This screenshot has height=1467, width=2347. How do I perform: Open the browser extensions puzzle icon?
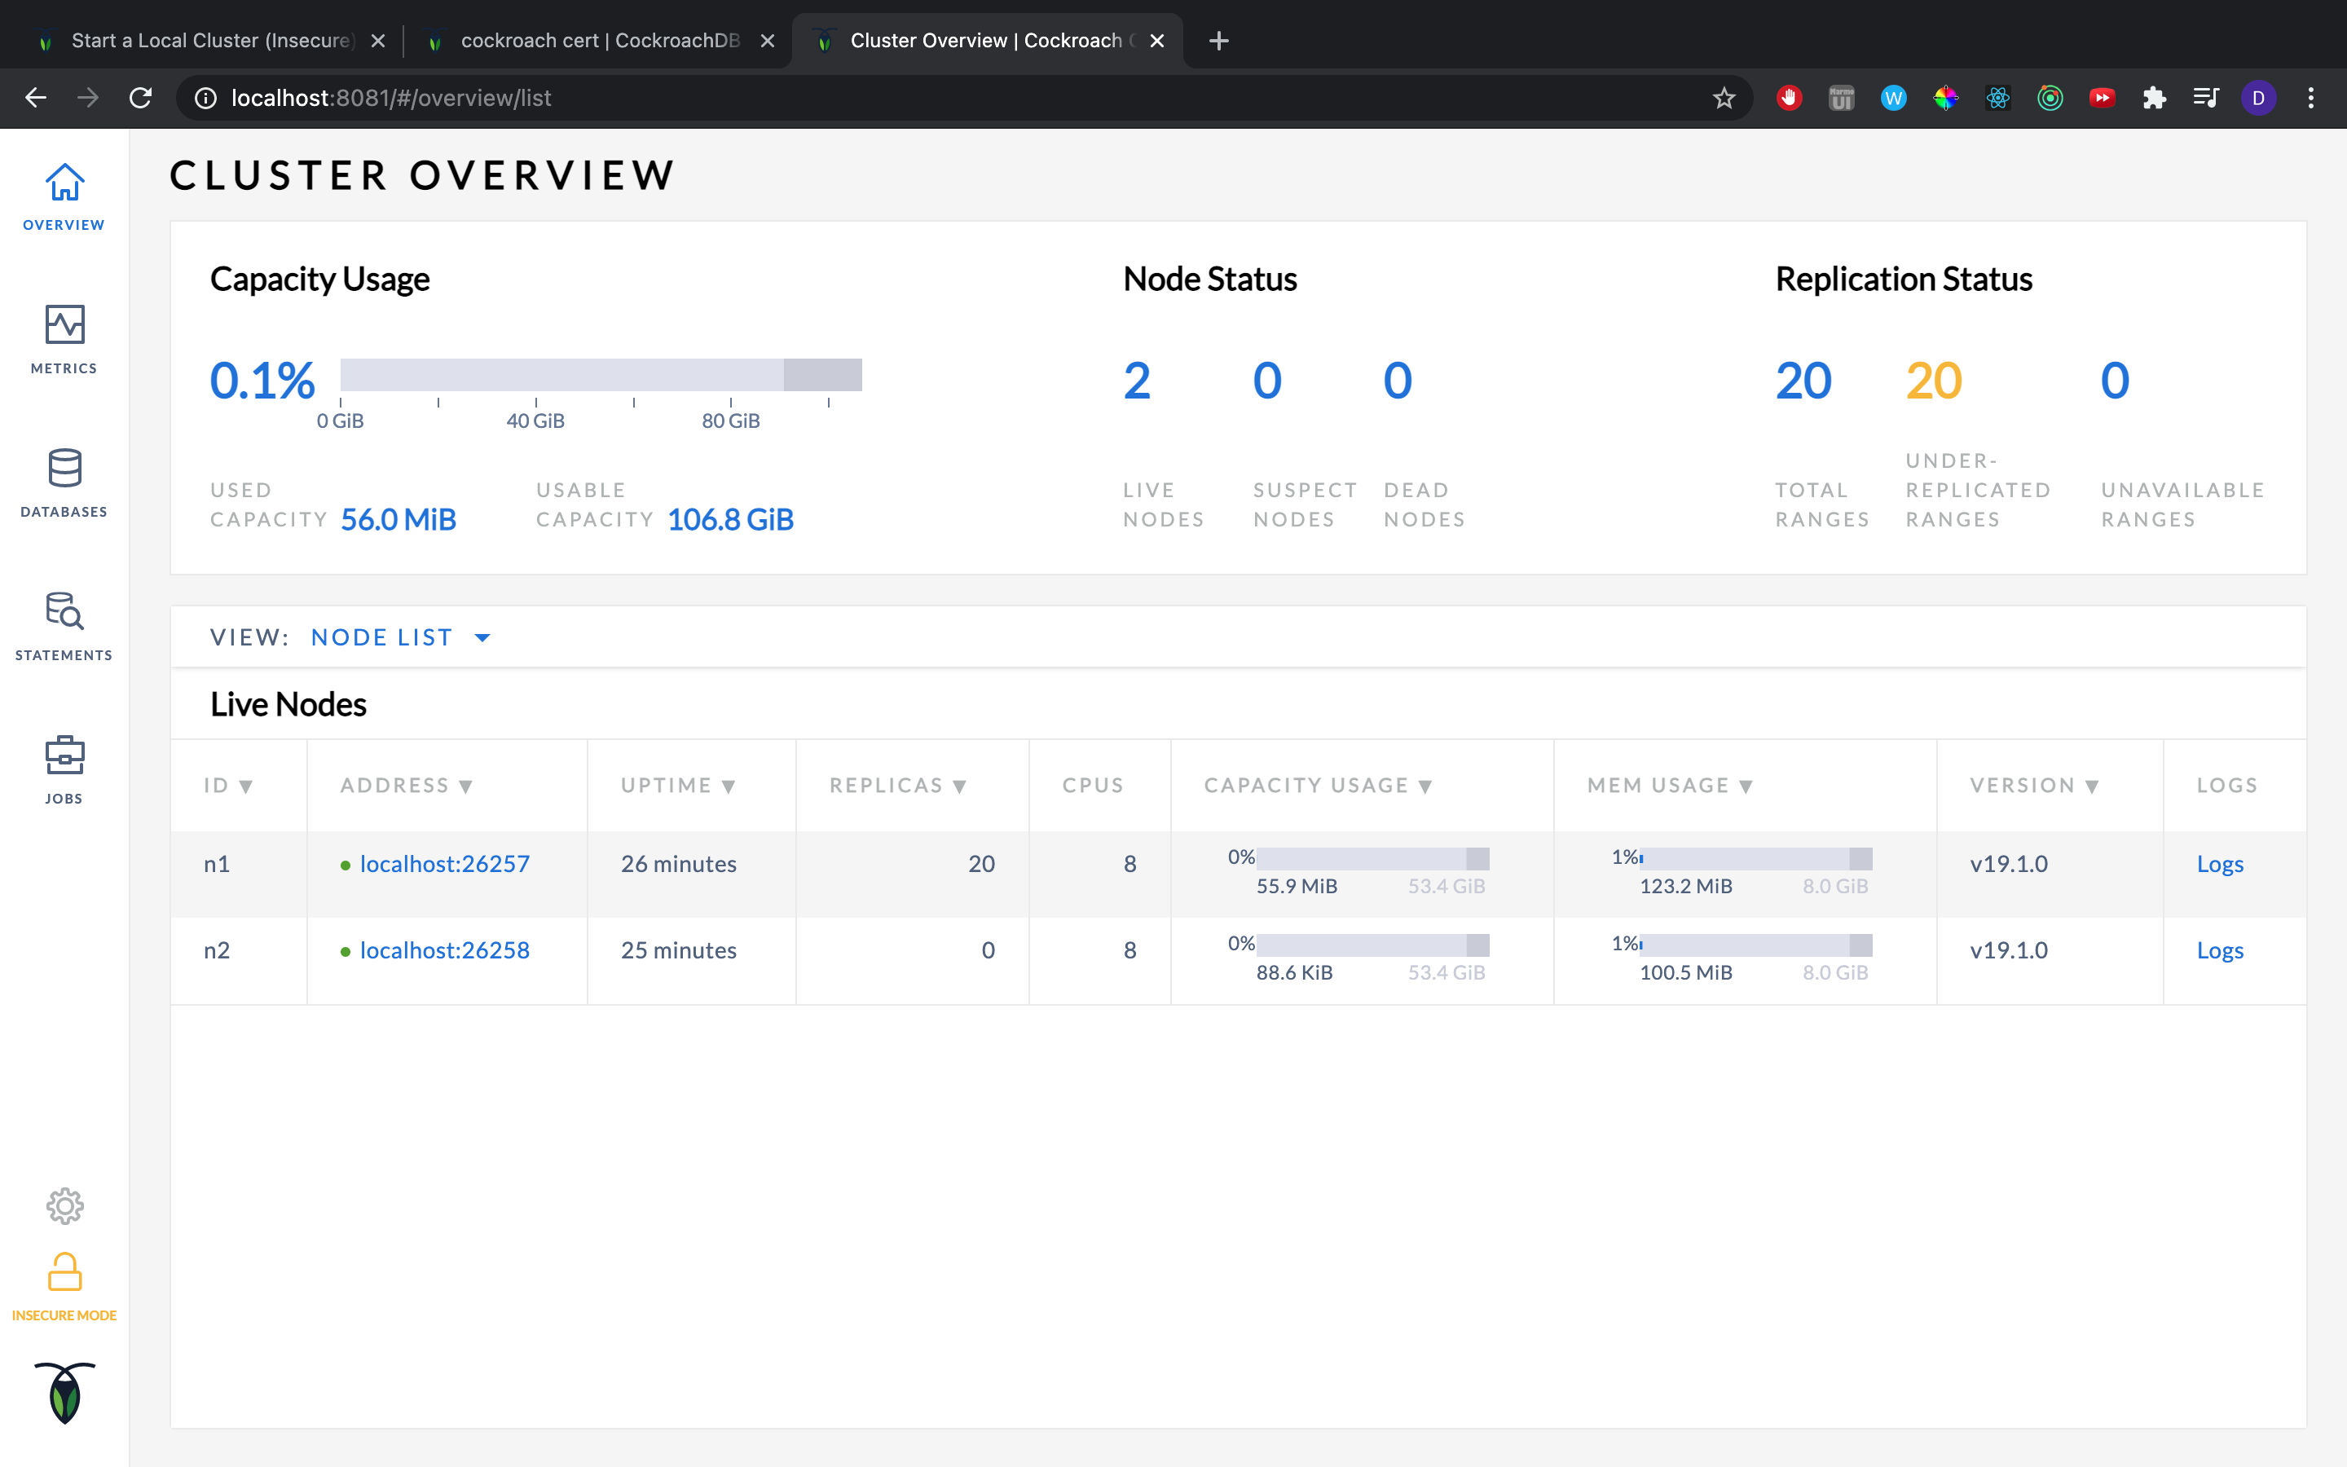tap(2153, 98)
